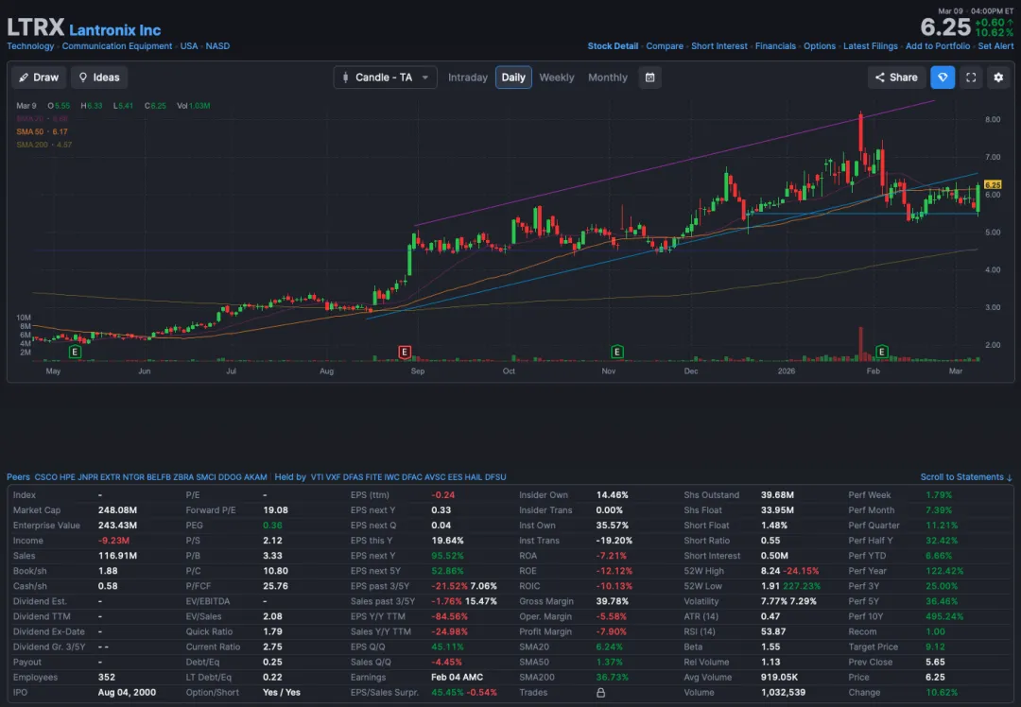Click the blue diamond premium icon

tap(943, 78)
